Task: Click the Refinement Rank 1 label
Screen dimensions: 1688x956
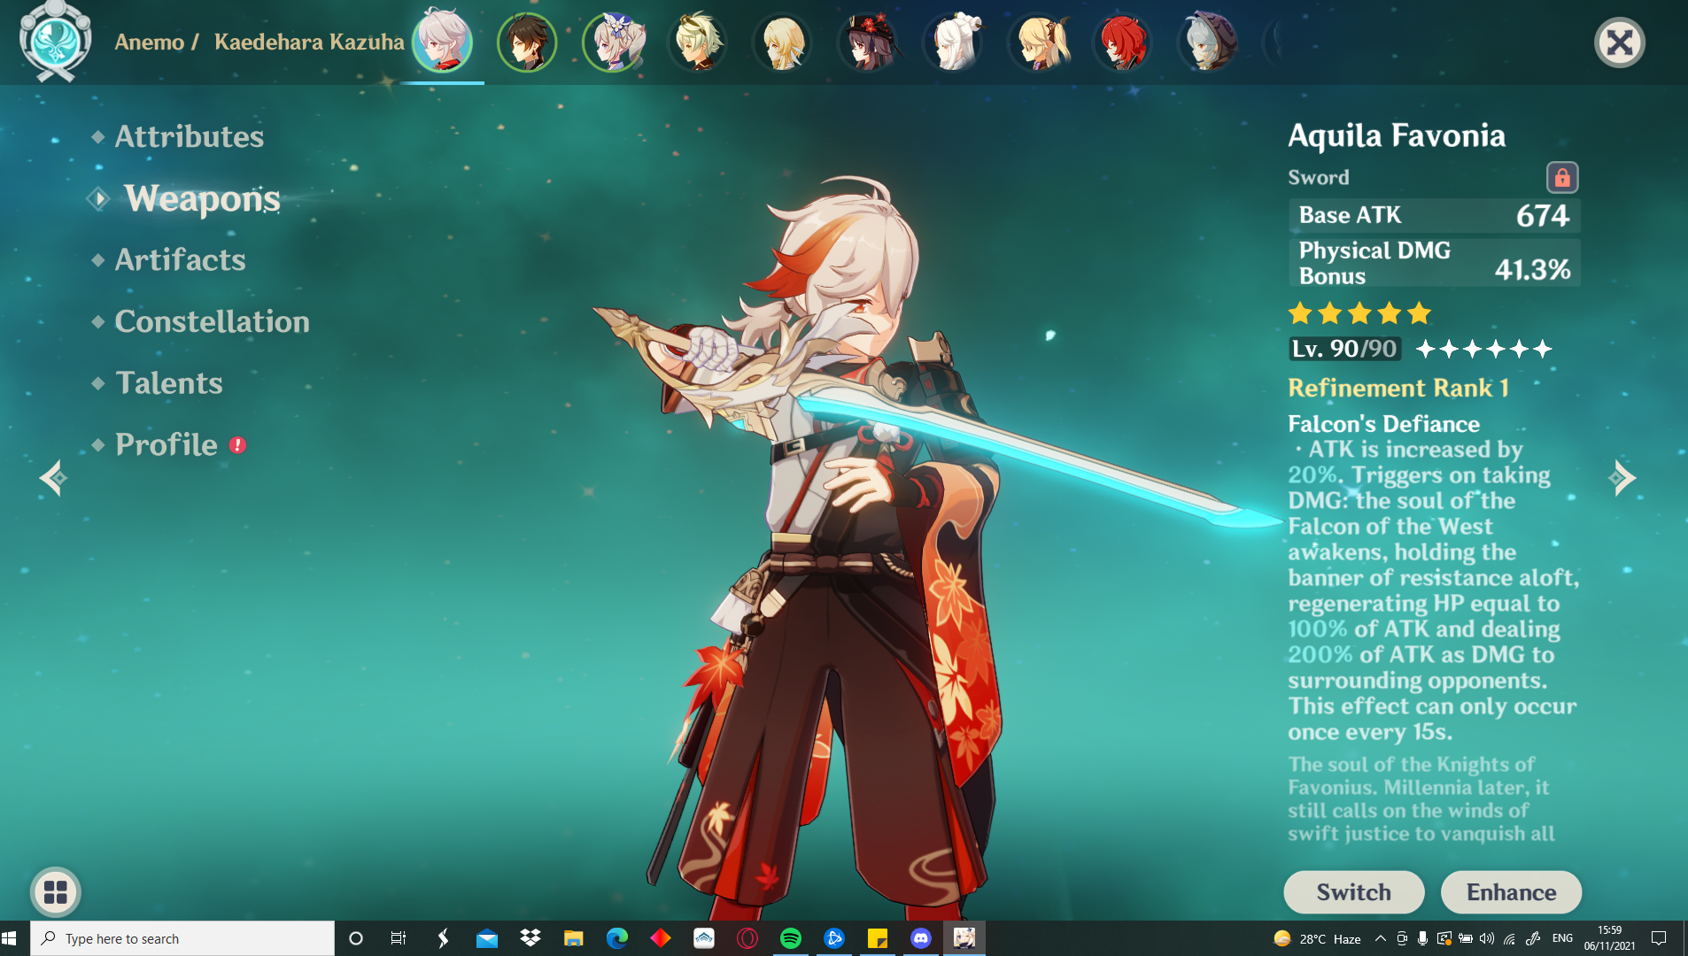Action: tap(1398, 388)
